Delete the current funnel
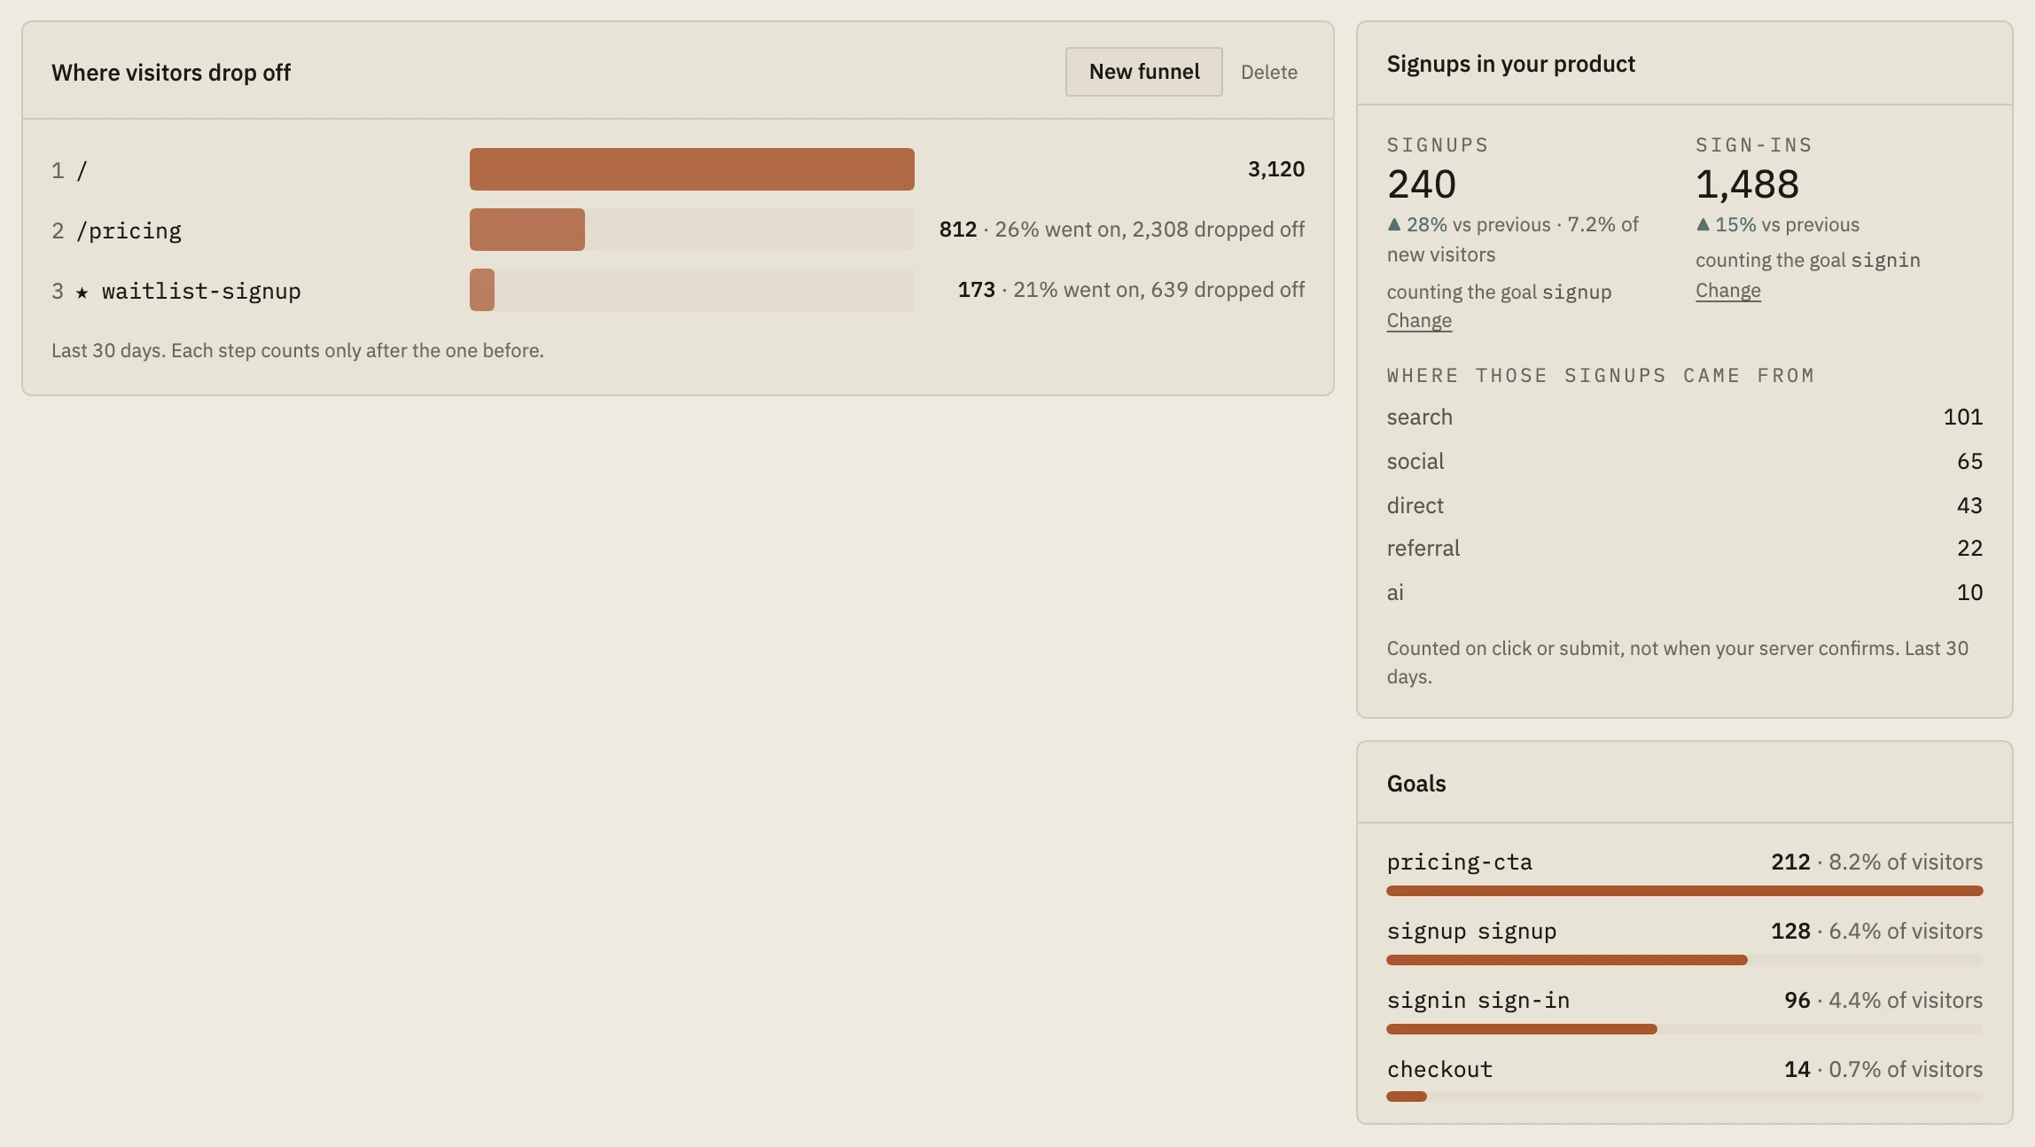Screen dimensions: 2035x1147 click(x=1268, y=73)
